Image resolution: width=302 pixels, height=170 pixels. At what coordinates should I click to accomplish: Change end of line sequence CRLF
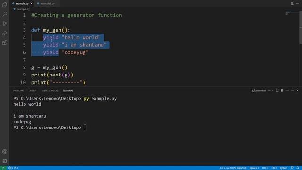274,168
